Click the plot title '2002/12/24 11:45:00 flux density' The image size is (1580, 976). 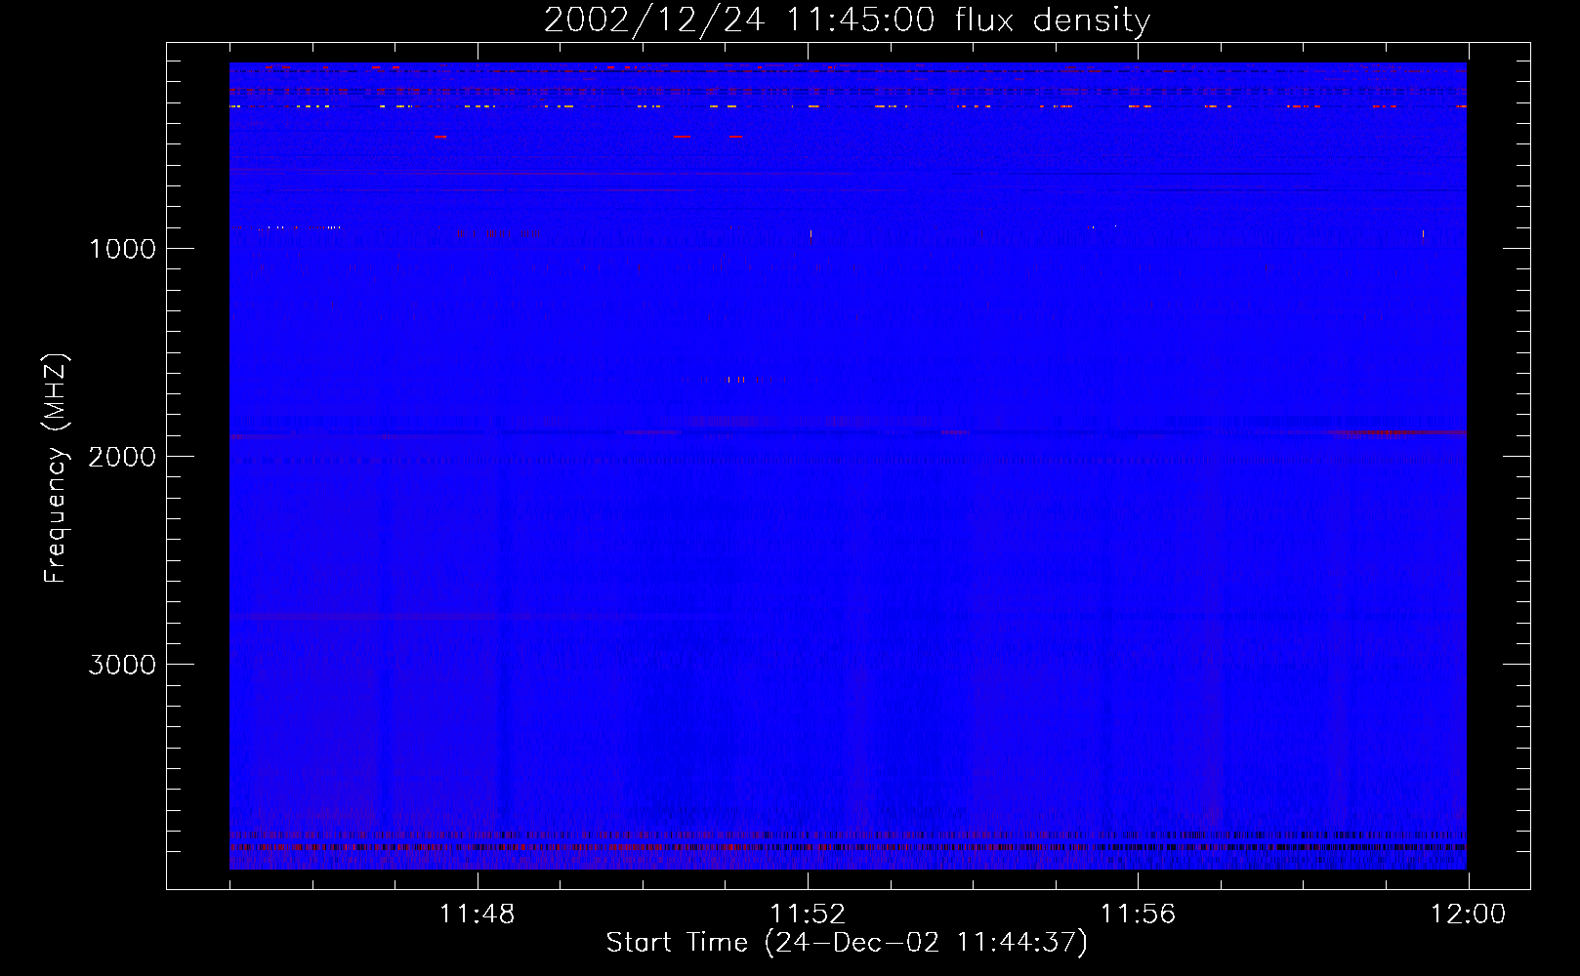[847, 20]
